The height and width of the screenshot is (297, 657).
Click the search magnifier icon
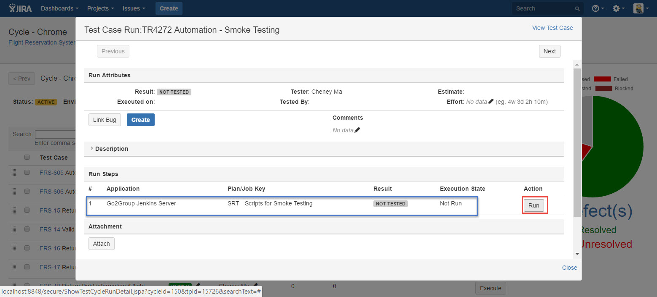pos(577,9)
